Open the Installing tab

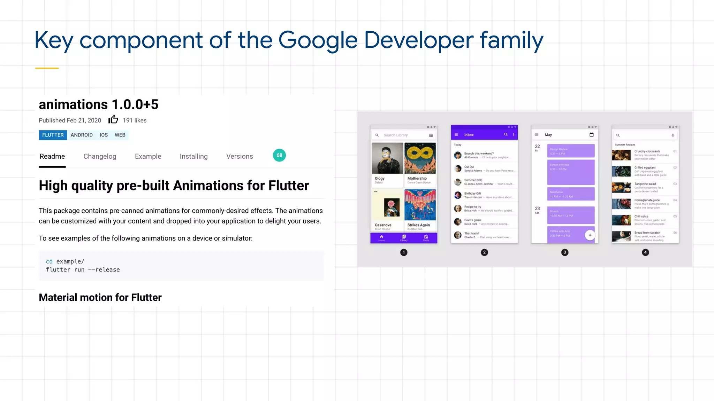coord(193,156)
